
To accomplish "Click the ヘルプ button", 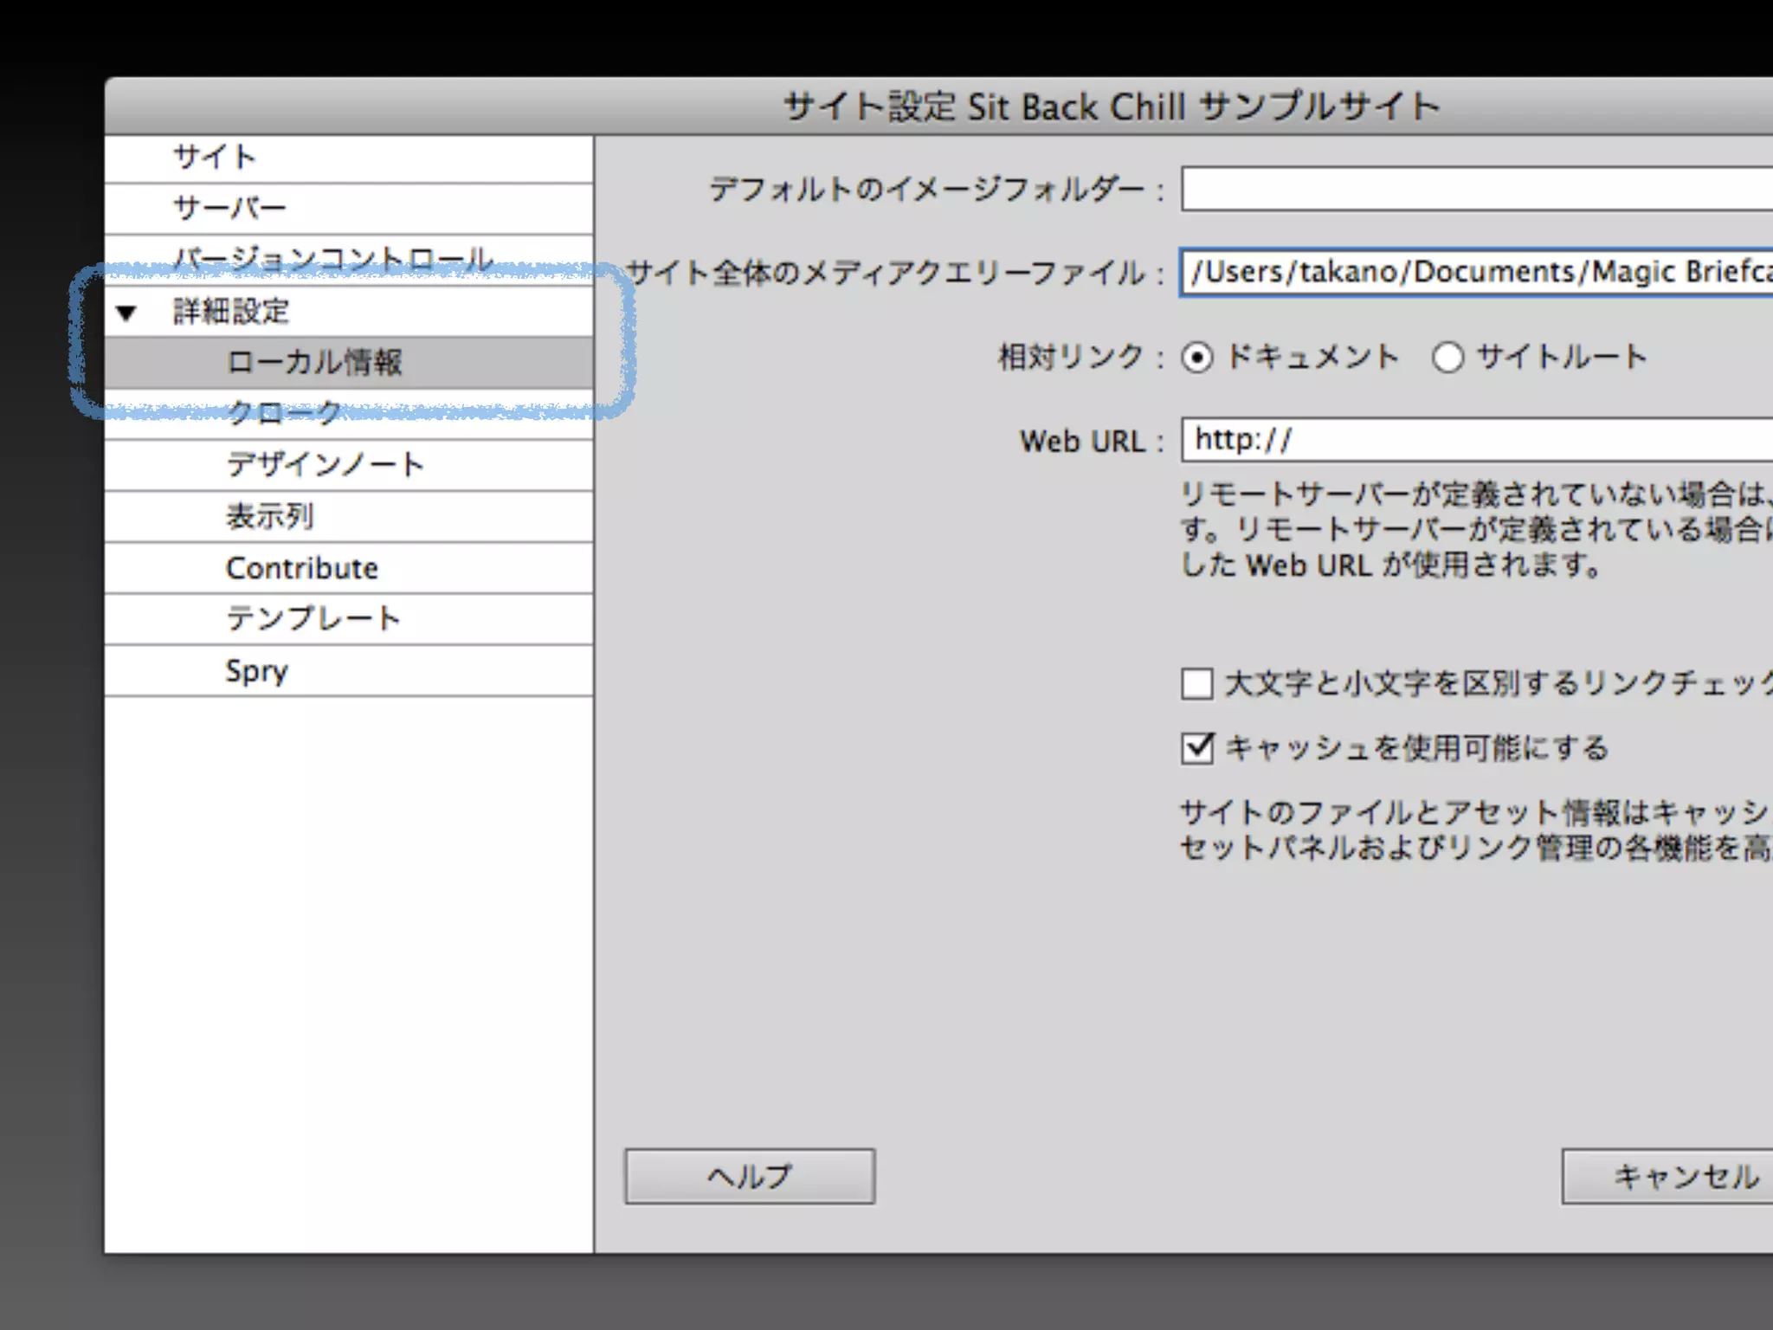I will [750, 1176].
